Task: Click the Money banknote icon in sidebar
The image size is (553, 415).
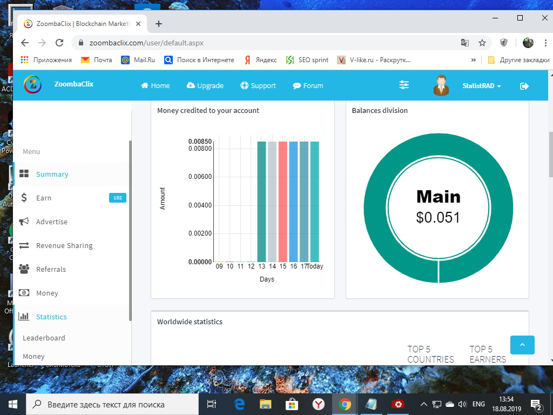Action: tap(24, 292)
